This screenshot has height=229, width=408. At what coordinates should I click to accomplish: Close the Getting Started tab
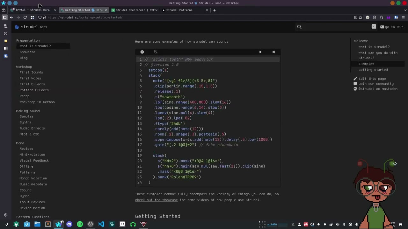pos(106,10)
